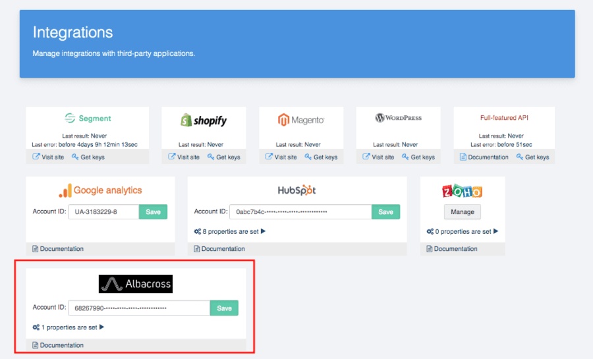This screenshot has height=359, width=593.
Task: Click the Zoho logo
Action: [x=463, y=192]
